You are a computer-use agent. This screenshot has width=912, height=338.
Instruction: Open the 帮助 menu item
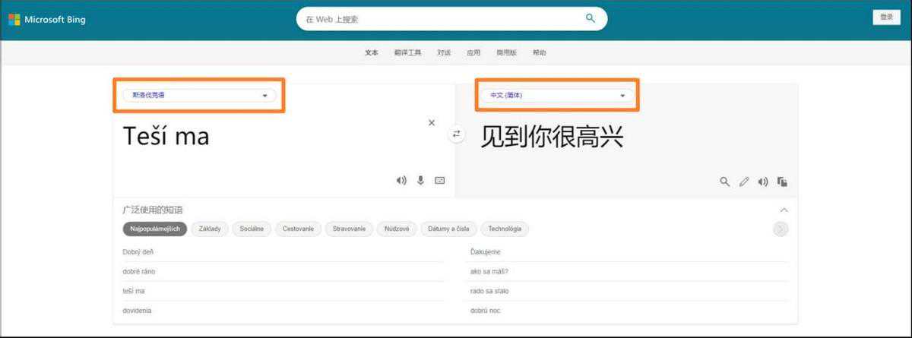[x=539, y=53]
